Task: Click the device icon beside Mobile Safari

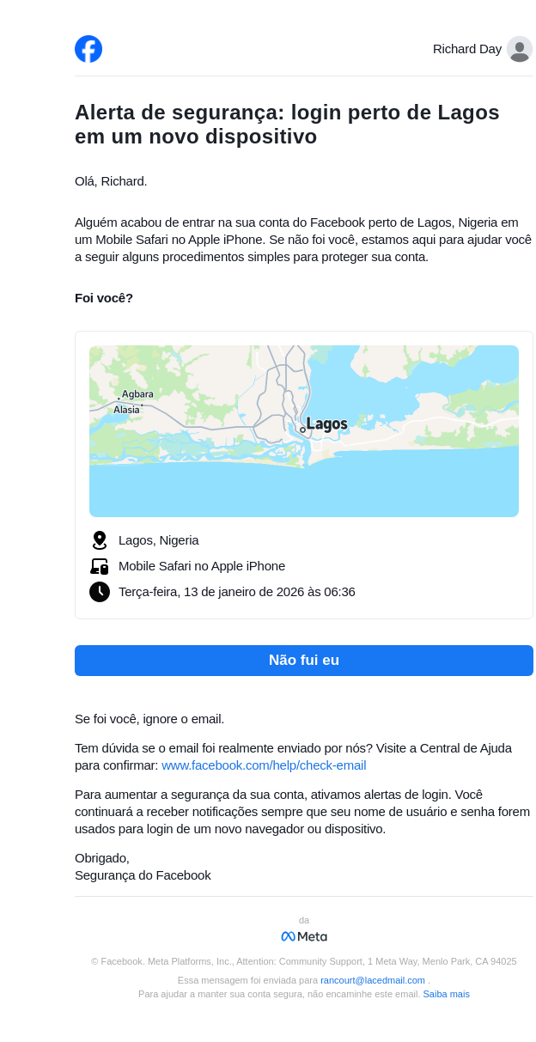Action: pyautogui.click(x=100, y=566)
